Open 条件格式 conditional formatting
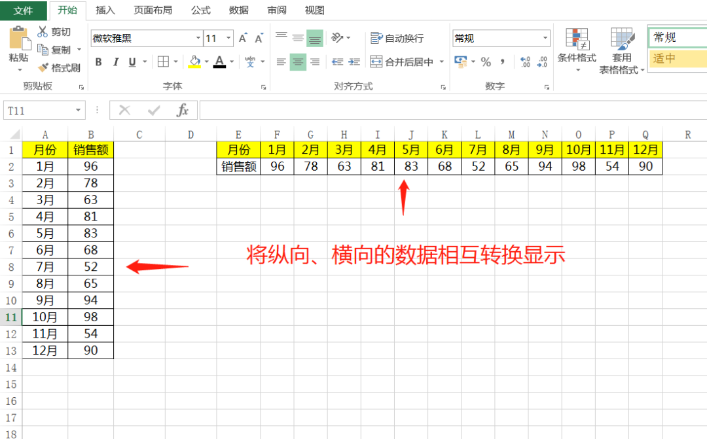The height and width of the screenshot is (439, 707). [577, 50]
